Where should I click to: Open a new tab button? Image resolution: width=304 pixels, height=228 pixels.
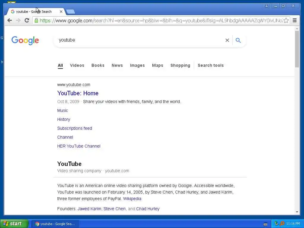71,12
